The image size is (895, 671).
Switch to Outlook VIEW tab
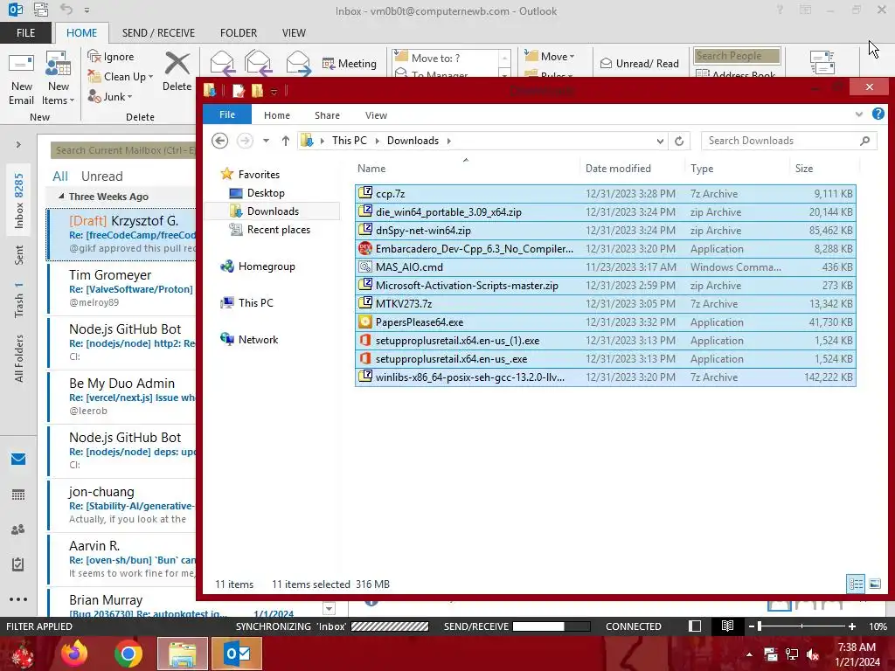294,32
